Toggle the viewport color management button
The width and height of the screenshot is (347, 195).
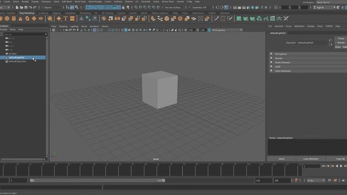pyautogui.click(x=209, y=30)
